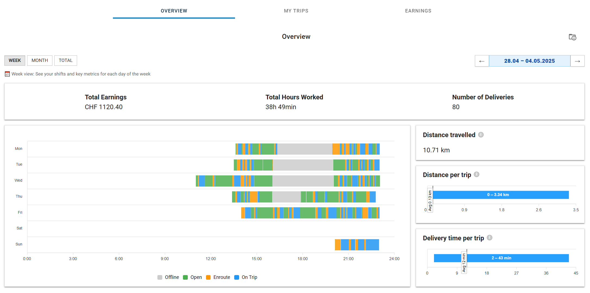Go to next week with right arrow

tap(577, 61)
